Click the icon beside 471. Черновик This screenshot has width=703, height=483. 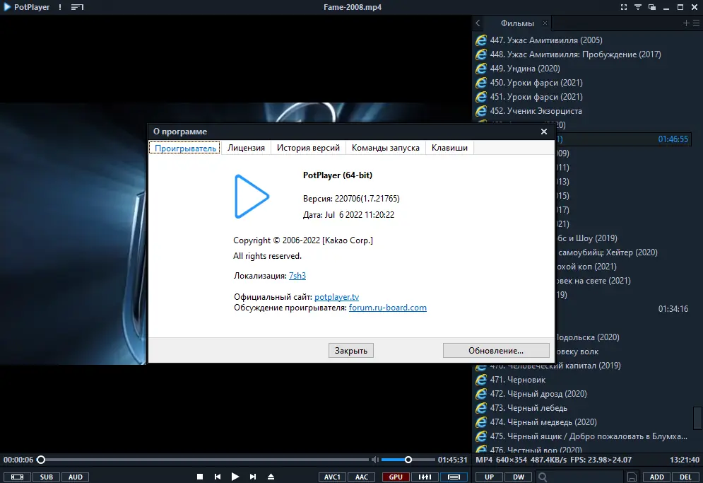pyautogui.click(x=481, y=380)
